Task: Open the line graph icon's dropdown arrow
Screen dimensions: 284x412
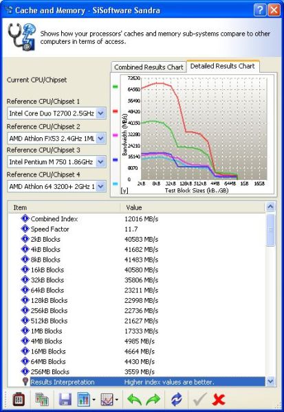Action: (x=117, y=400)
